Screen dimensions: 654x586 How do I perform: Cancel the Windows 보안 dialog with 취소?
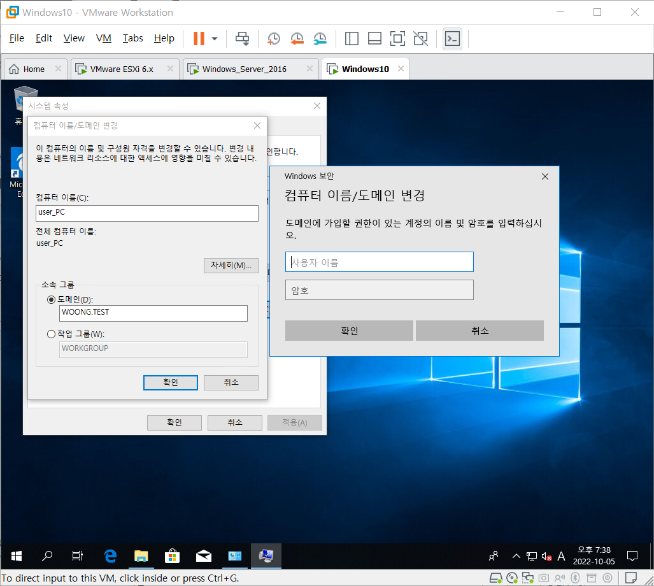pyautogui.click(x=480, y=331)
